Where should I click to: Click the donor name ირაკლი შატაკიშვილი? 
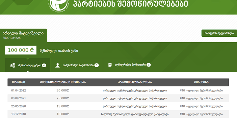pyautogui.click(x=23, y=33)
